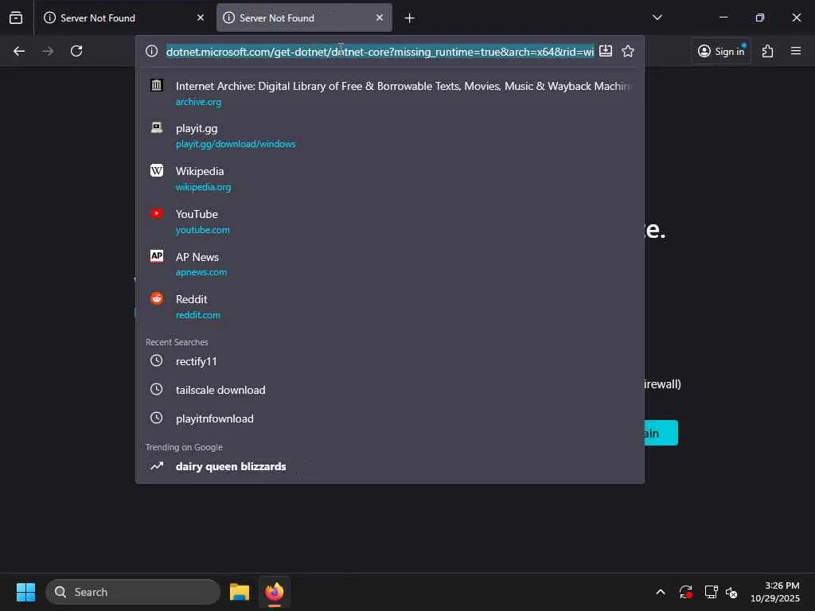The height and width of the screenshot is (611, 815).
Task: Click the Reddit alien favicon
Action: (157, 298)
